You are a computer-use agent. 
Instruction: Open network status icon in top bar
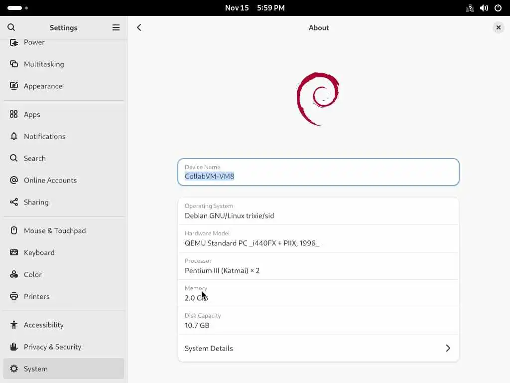pyautogui.click(x=470, y=8)
